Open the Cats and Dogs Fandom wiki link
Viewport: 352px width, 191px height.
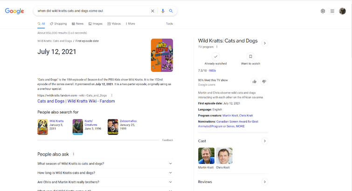[76, 101]
